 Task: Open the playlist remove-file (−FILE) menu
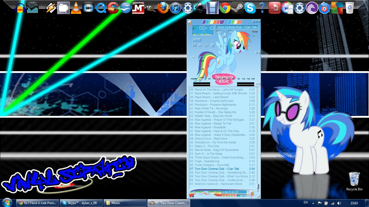[x=201, y=193]
